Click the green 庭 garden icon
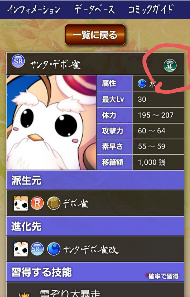 pyautogui.click(x=170, y=66)
